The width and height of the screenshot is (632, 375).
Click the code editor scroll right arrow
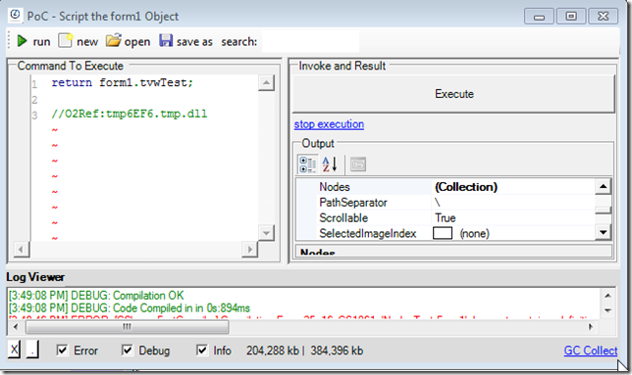tap(249, 250)
